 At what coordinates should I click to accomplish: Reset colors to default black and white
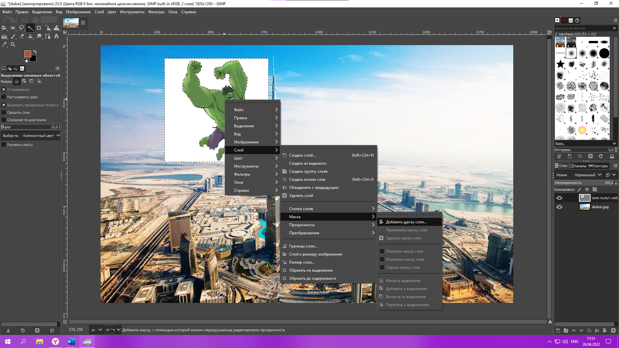click(26, 60)
